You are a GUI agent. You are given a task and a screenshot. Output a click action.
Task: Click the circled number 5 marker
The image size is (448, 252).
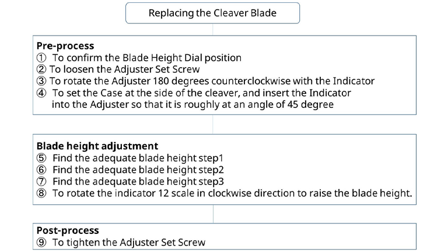41,158
